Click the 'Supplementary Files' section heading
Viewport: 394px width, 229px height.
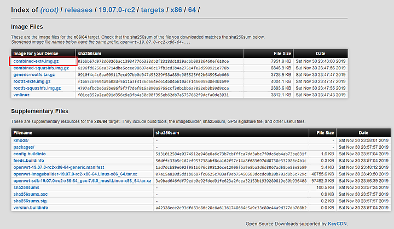[40, 111]
